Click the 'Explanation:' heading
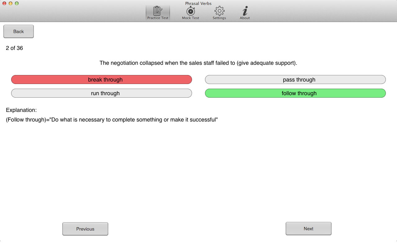Screen dimensions: 397x248 pyautogui.click(x=21, y=110)
